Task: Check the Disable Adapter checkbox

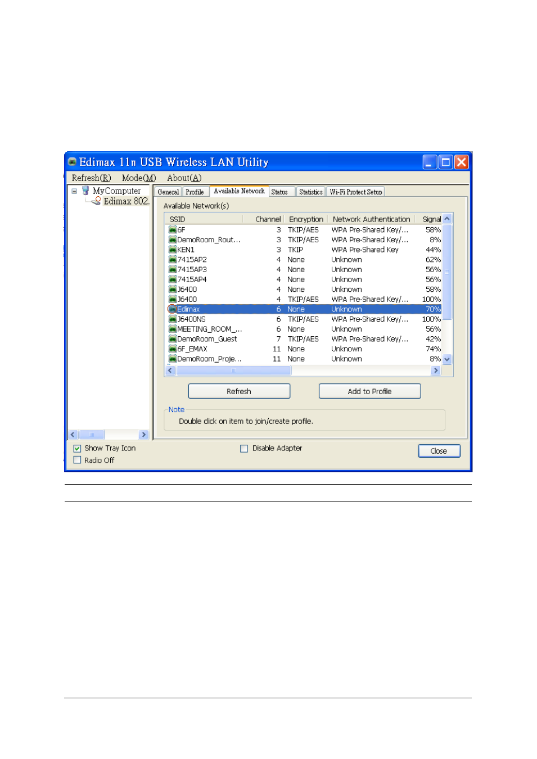Action: [244, 449]
